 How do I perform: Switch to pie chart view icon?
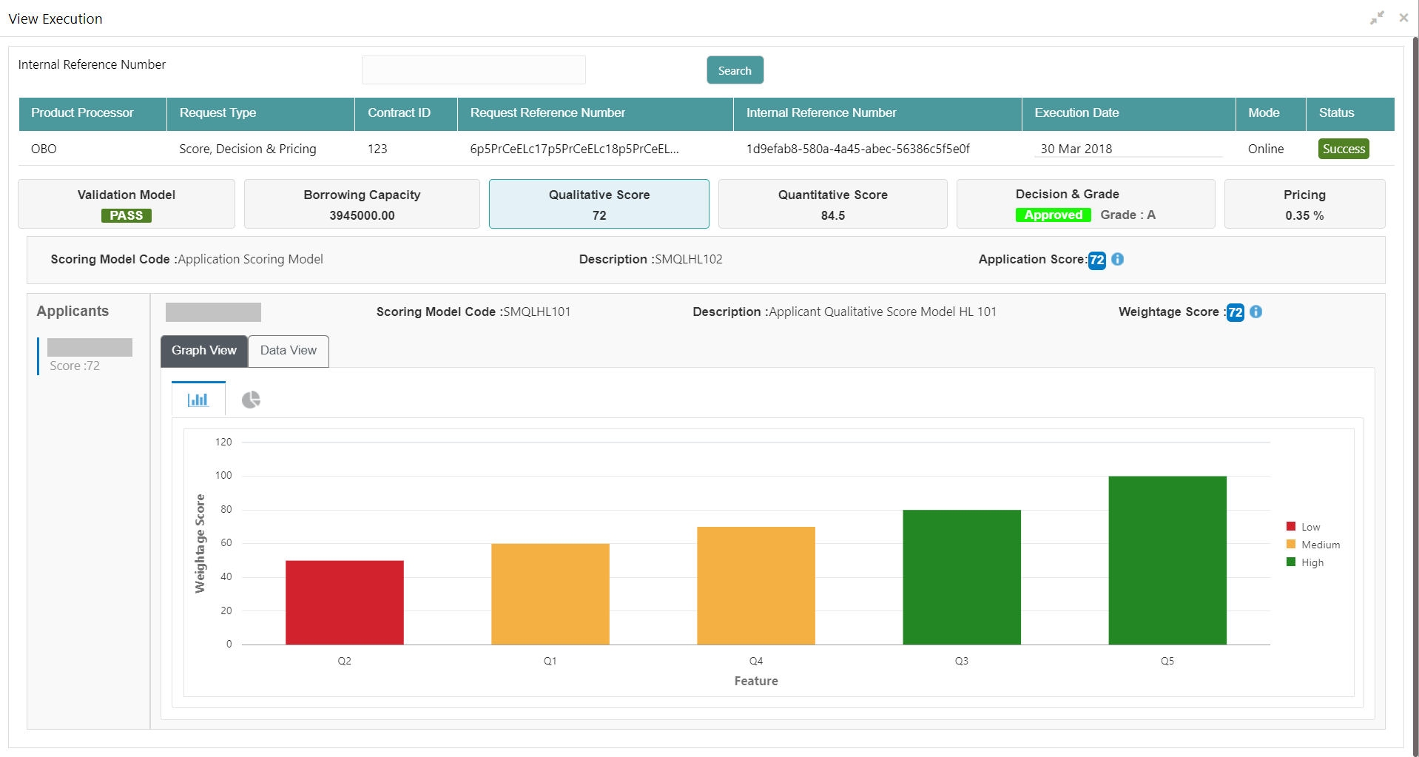pos(251,400)
